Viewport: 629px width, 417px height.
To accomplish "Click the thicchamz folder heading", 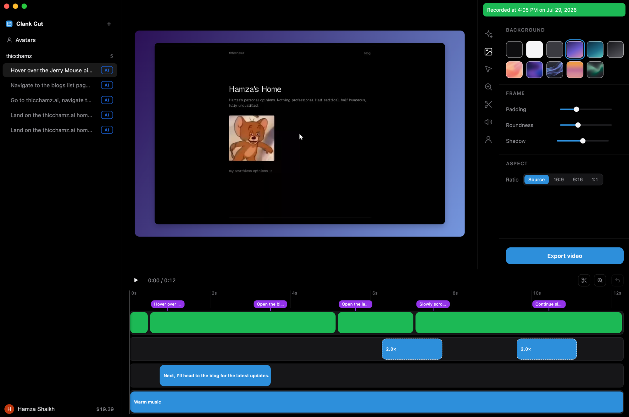I will 19,56.
